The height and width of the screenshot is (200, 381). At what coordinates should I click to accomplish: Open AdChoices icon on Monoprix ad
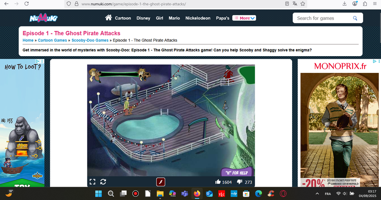(374, 61)
